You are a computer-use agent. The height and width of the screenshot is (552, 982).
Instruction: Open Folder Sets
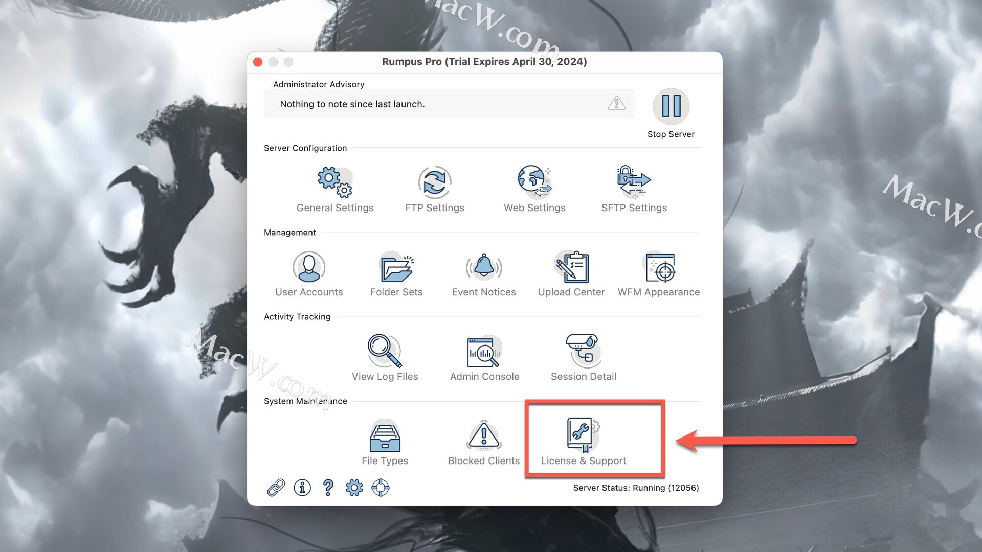(x=396, y=274)
